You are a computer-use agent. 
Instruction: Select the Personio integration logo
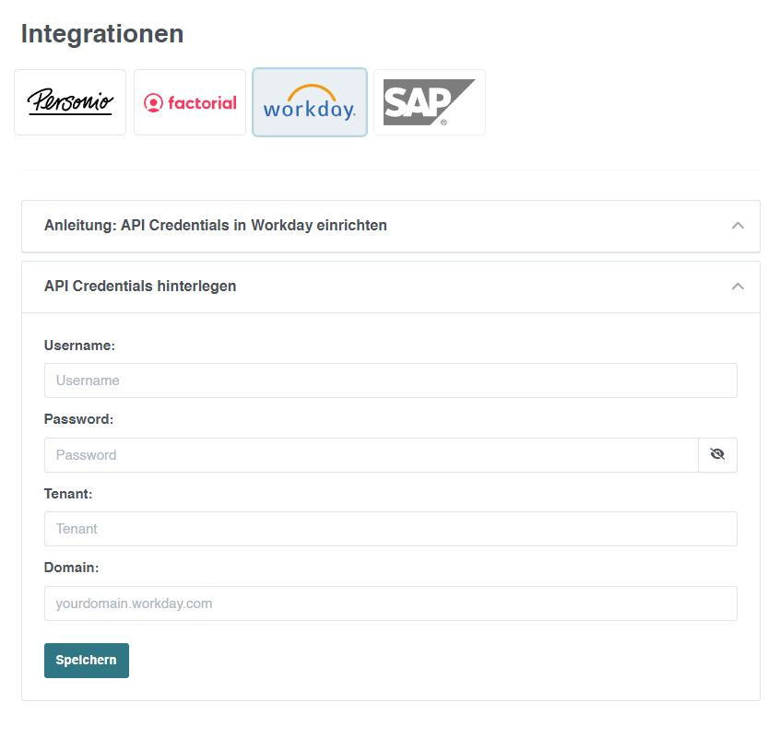click(70, 102)
